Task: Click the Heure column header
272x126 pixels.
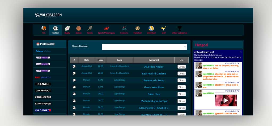Action: [100, 60]
